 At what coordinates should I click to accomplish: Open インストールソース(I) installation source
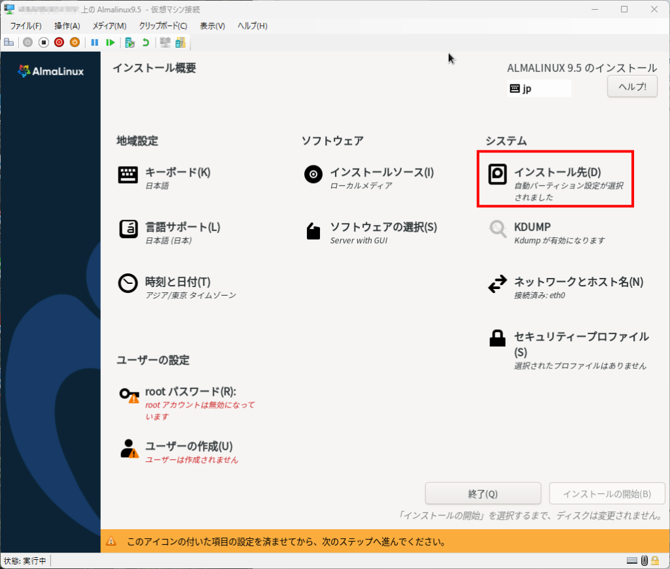(x=381, y=173)
